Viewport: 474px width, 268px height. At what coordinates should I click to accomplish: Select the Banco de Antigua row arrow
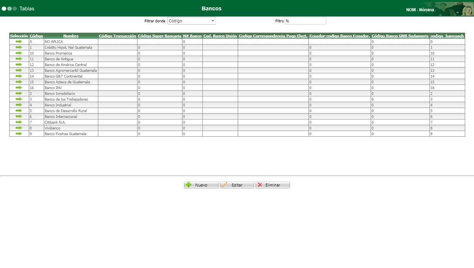(x=19, y=59)
